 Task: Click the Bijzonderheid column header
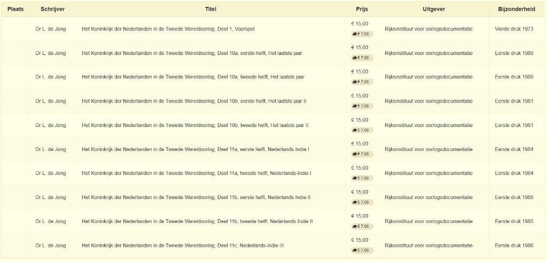517,9
